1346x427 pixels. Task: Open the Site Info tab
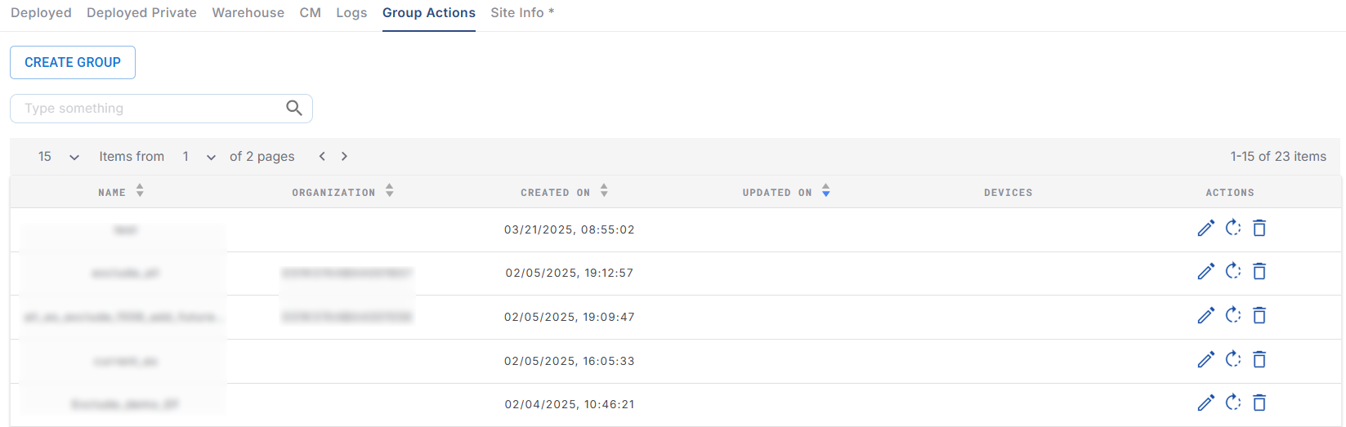click(521, 13)
